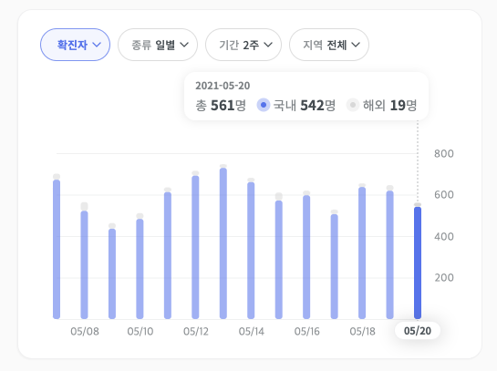Screen dimensions: 497x371
Task: Click the 800 y-axis label
Action: (444, 154)
